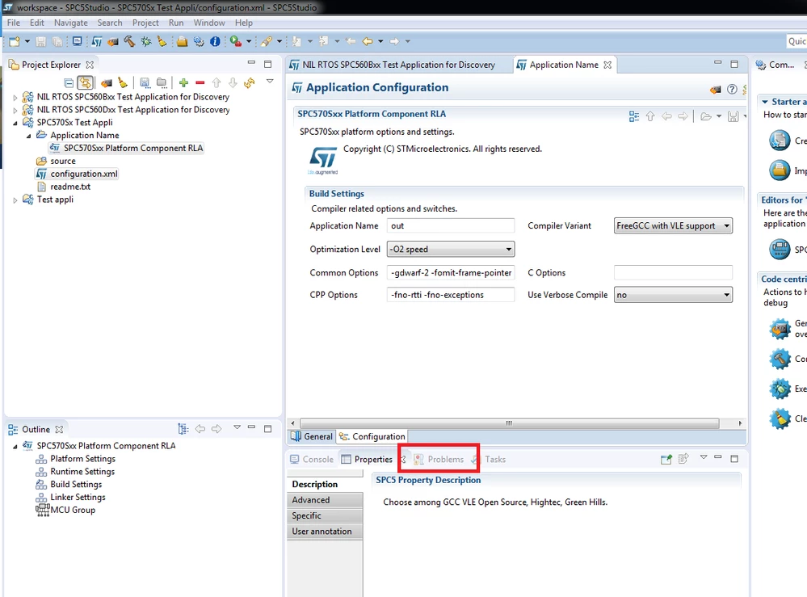Click the green bug debug icon
This screenshot has width=807, height=597.
[x=146, y=41]
